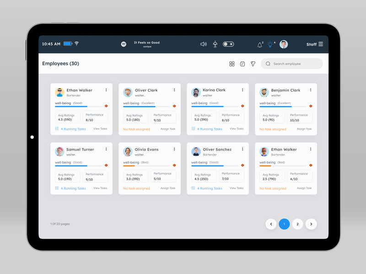
Task: Click View Tasks on Oliver Sanchez card
Action: pos(237,188)
